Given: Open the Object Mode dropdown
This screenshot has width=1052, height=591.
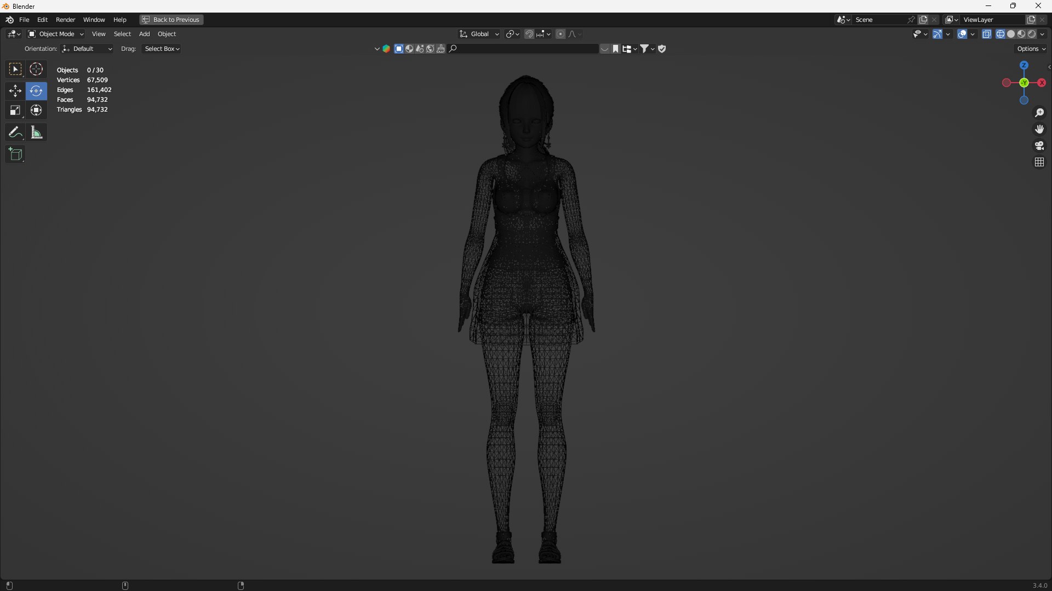Looking at the screenshot, I should 56,34.
